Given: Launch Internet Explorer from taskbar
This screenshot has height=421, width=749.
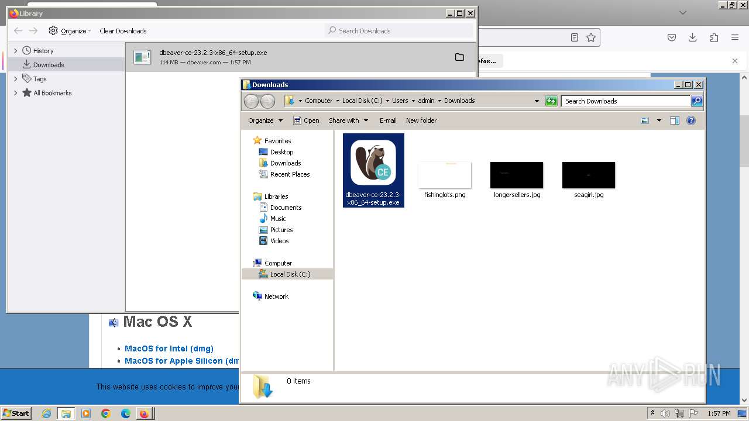Looking at the screenshot, I should (x=47, y=413).
